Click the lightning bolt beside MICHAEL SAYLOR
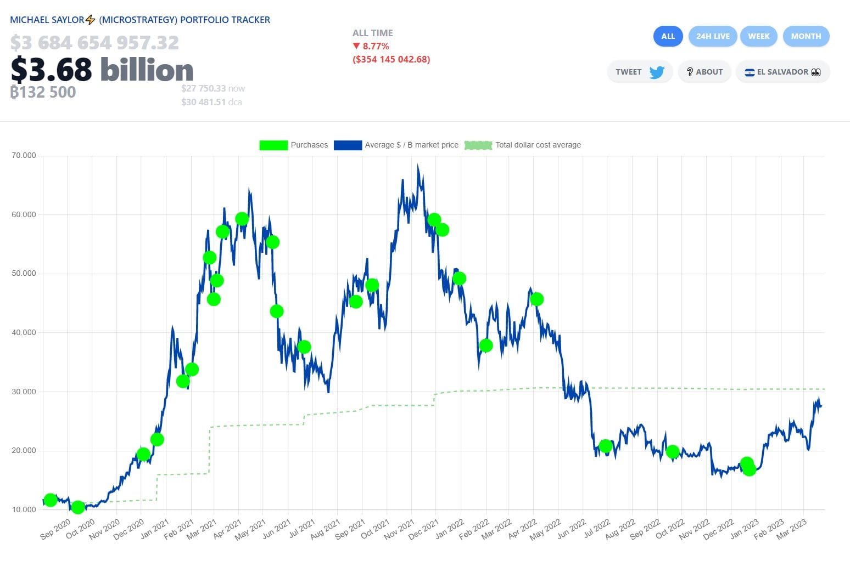 point(90,19)
